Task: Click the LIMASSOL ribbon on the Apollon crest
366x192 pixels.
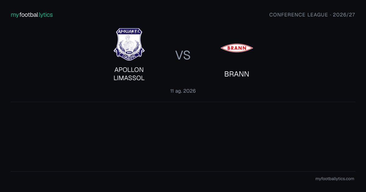Action: [129, 56]
